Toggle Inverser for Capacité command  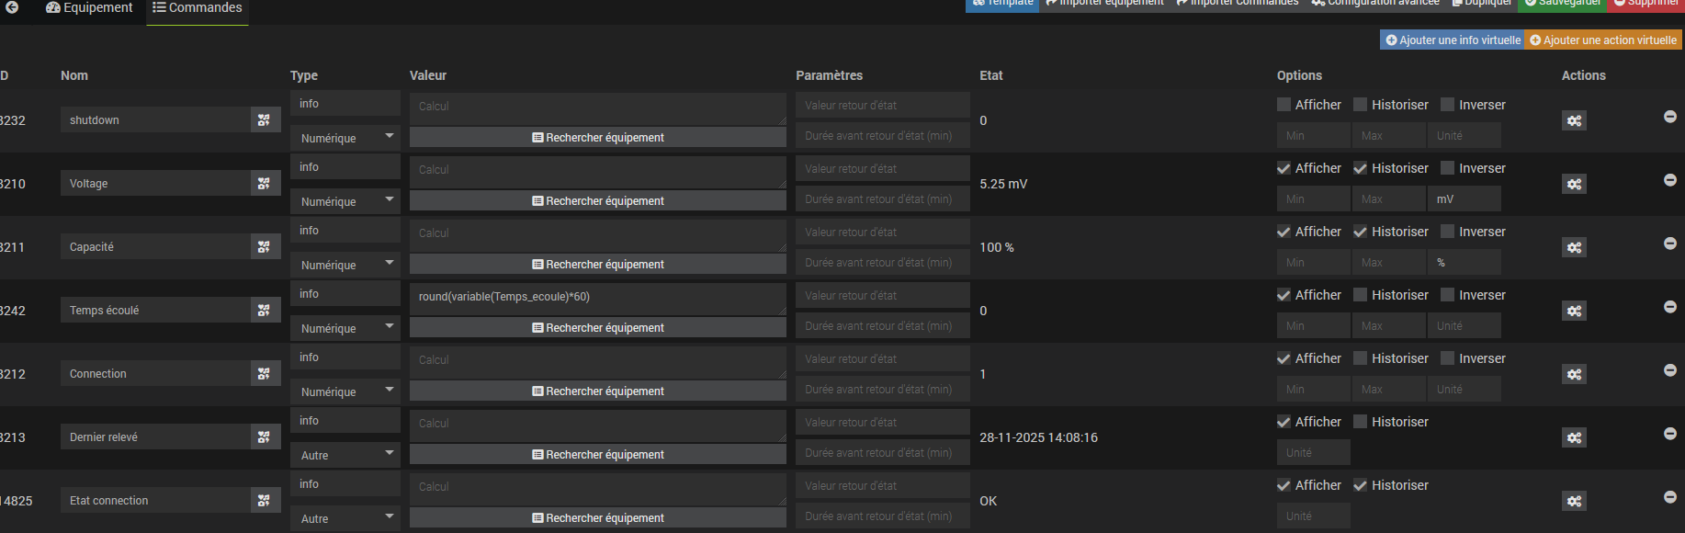click(1448, 232)
